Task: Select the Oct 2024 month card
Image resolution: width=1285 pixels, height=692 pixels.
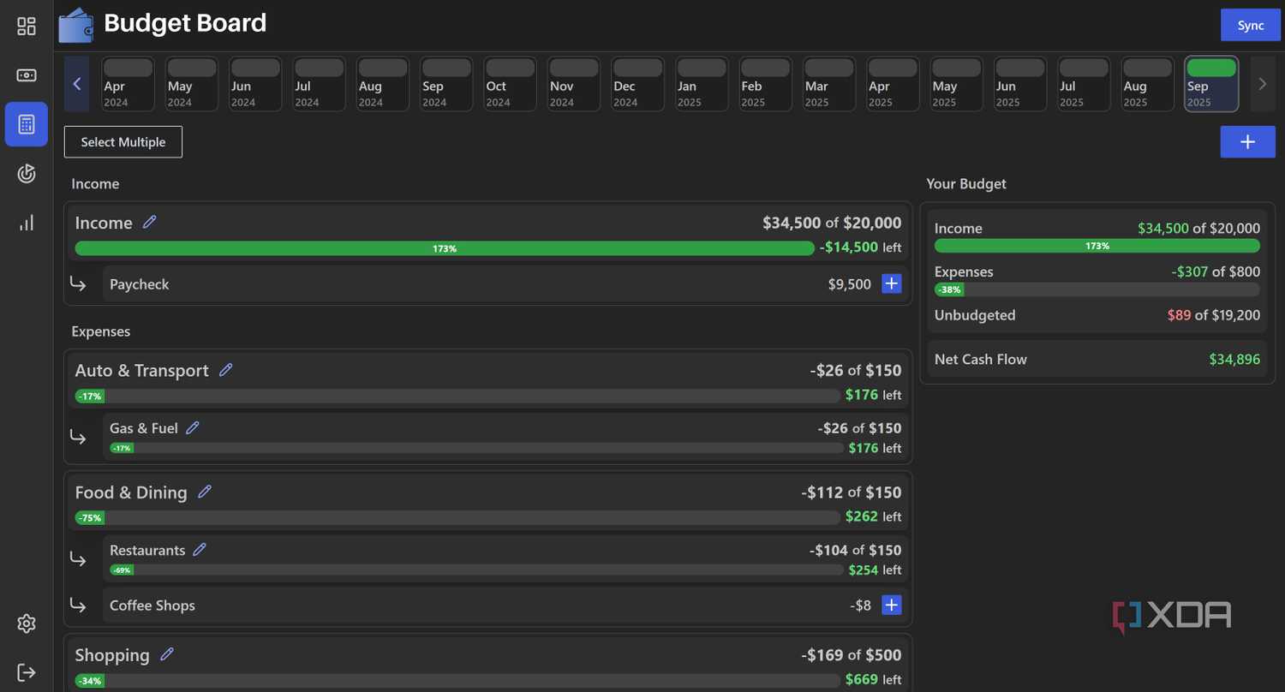Action: tap(510, 84)
